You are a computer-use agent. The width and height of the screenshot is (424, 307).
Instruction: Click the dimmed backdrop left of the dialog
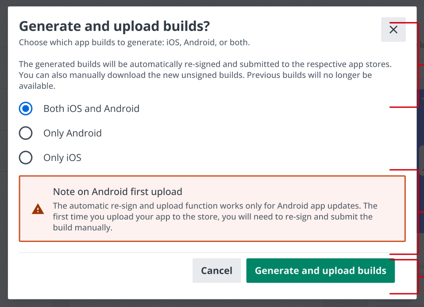[x=4, y=155]
